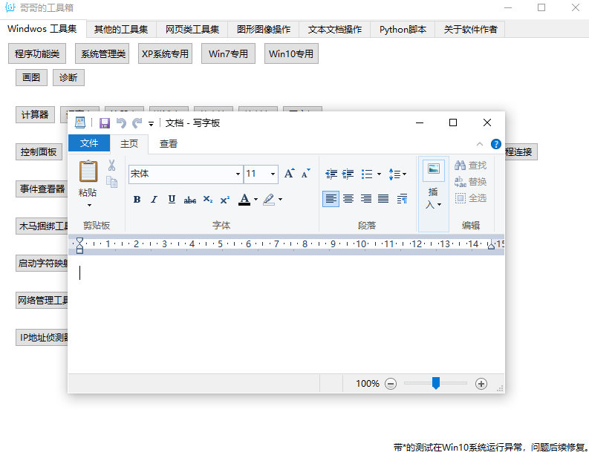Viewport: 589px width, 461px height.
Task: Click the Justify text icon
Action: 383,199
